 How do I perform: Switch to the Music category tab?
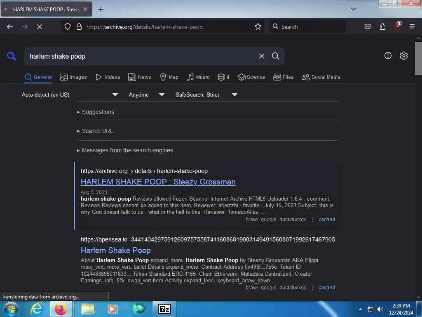(x=198, y=77)
